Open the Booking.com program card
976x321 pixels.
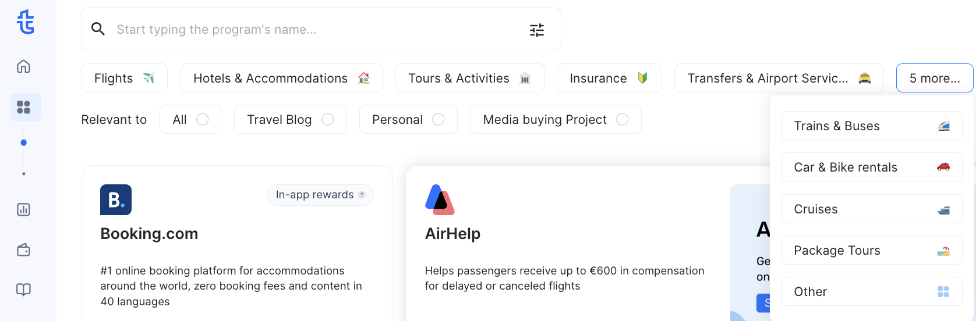tap(237, 244)
